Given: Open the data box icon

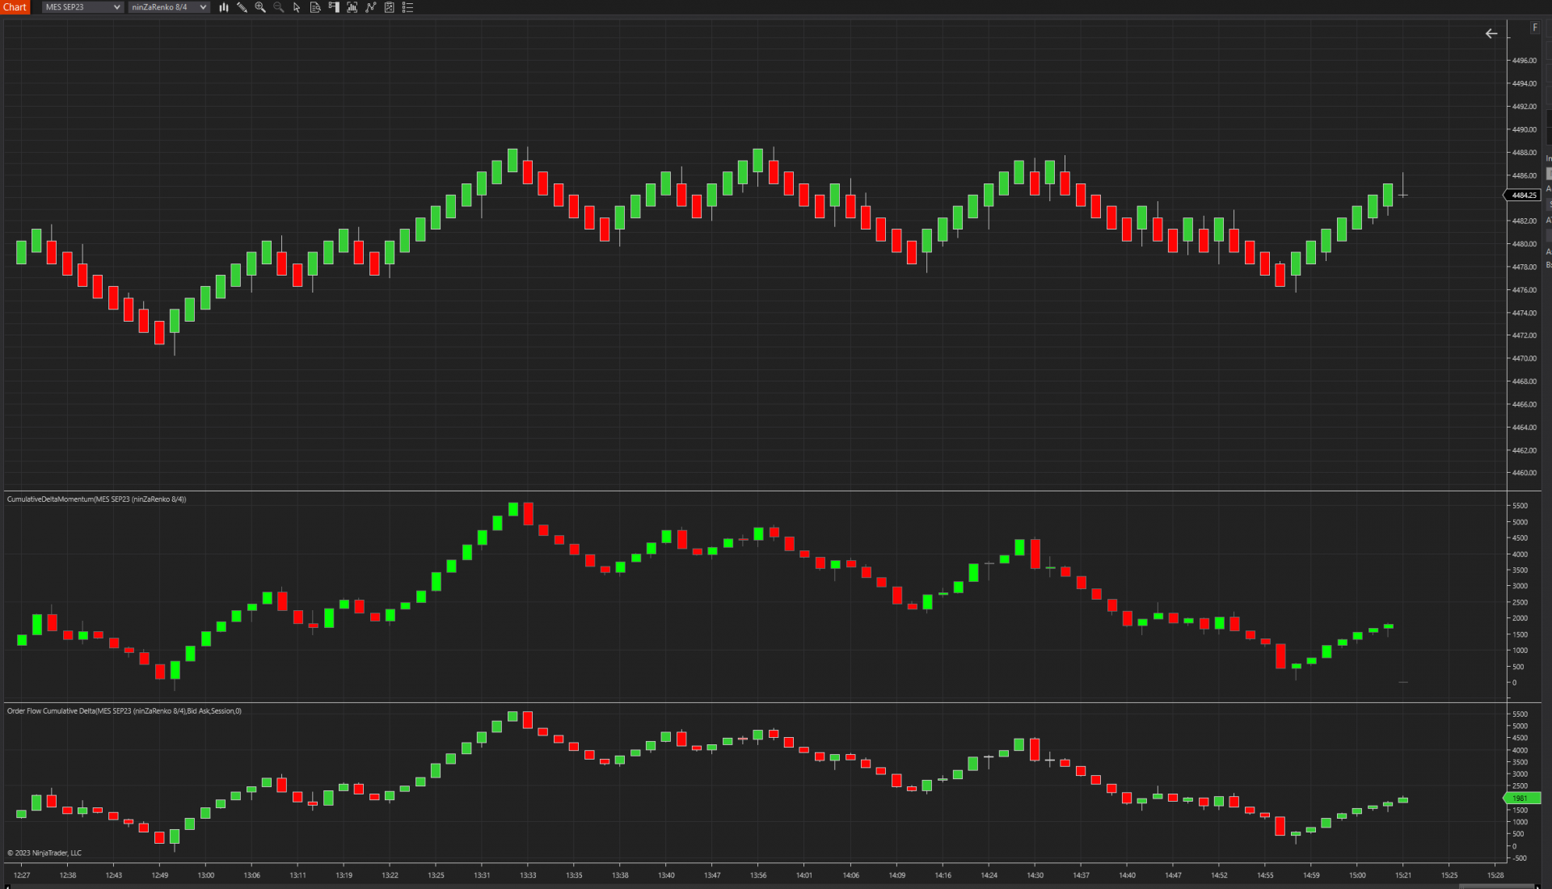Looking at the screenshot, I should click(x=315, y=7).
